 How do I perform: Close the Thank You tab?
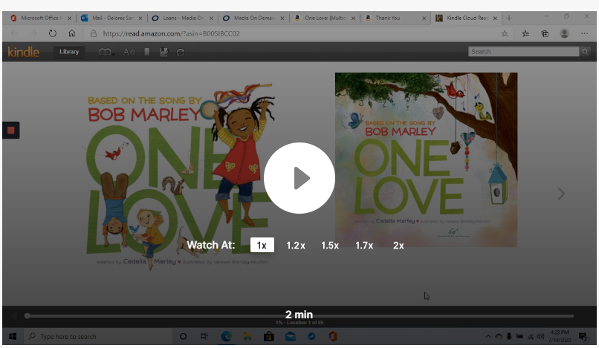coord(424,19)
